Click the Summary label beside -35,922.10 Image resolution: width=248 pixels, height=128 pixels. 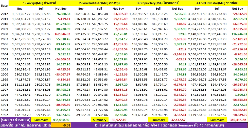pyautogui.click(x=99, y=120)
